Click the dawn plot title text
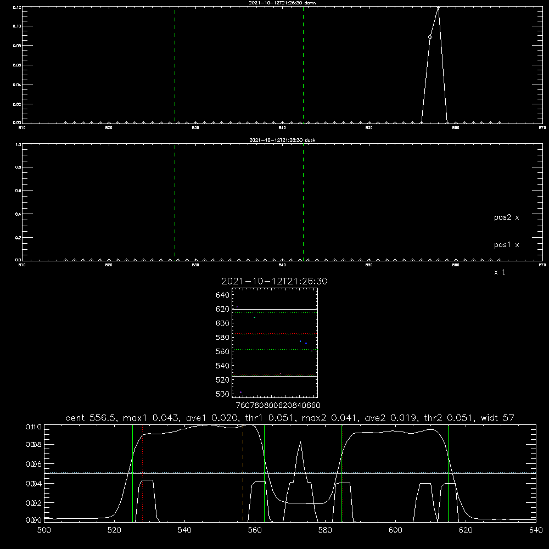Image resolution: width=549 pixels, height=549 pixels. [282, 3]
